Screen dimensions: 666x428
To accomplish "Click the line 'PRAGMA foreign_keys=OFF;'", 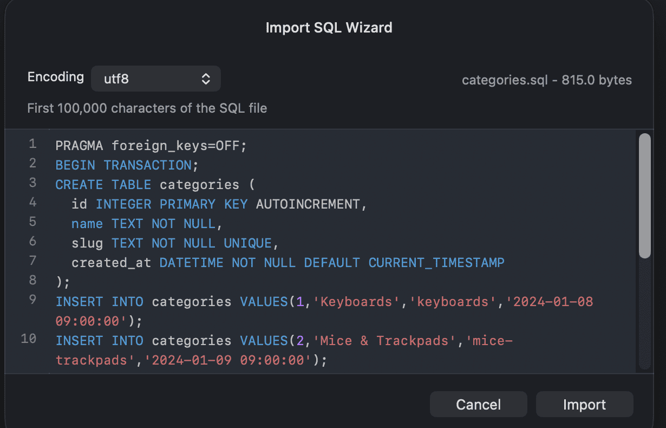I will pos(151,146).
